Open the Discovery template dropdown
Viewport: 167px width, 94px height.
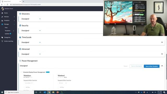point(31,19)
